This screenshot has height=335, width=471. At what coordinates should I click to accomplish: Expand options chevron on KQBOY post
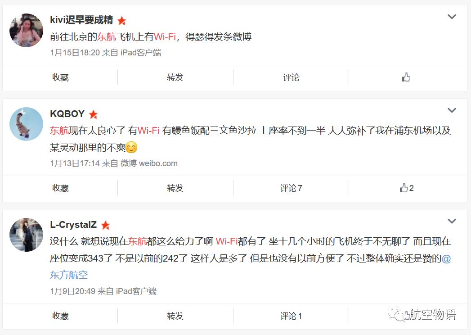pyautogui.click(x=452, y=110)
